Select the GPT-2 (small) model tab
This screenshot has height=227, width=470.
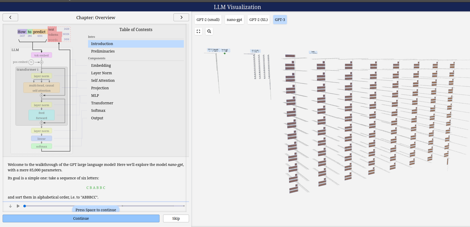pos(208,20)
